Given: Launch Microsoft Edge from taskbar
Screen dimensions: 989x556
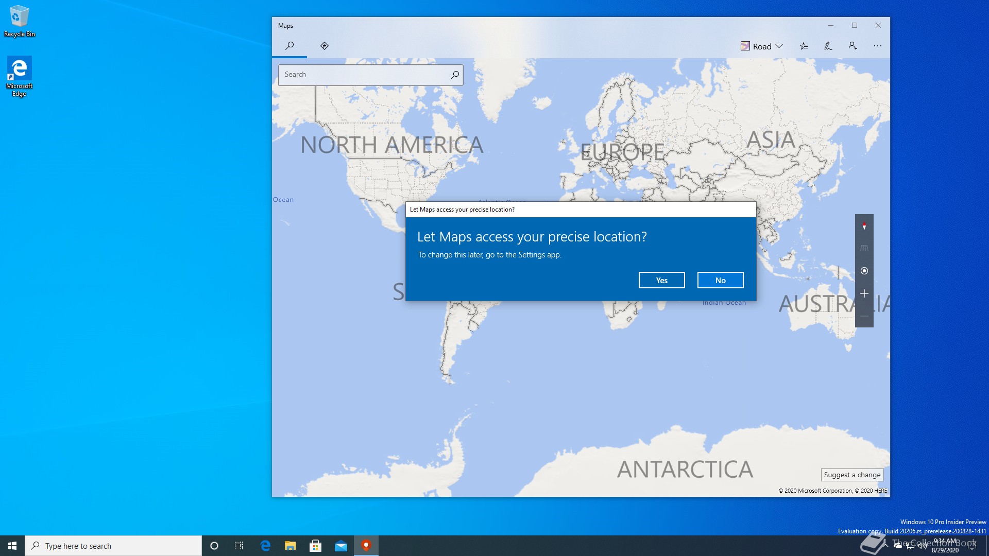Looking at the screenshot, I should 265,546.
